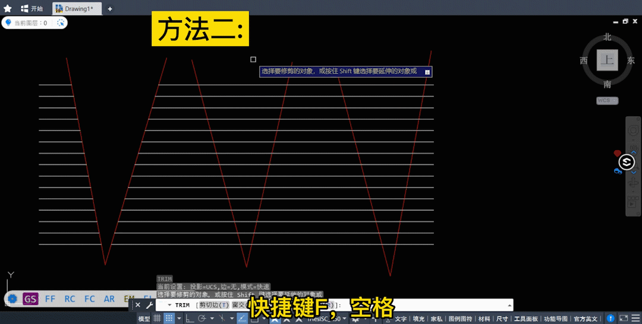Viewport: 642px width, 324px height.
Task: Click the GS shortcut button
Action: (30, 298)
